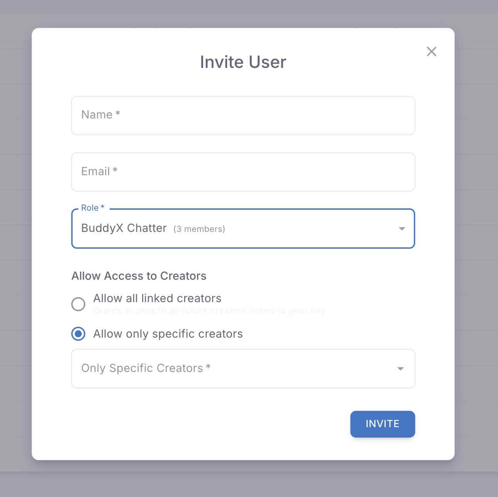Click the (3 members) text in Role
498x497 pixels.
pos(199,229)
